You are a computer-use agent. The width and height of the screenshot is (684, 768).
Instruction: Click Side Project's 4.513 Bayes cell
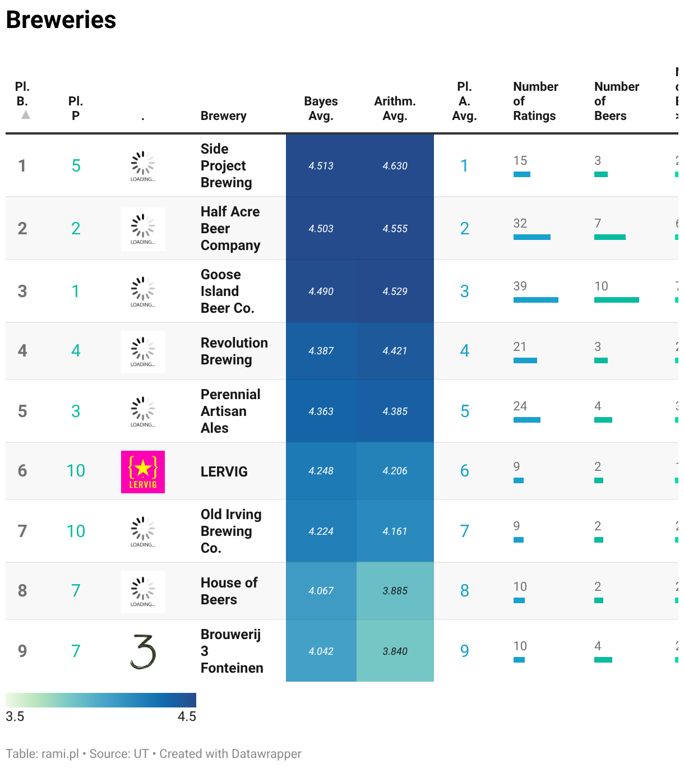point(321,166)
